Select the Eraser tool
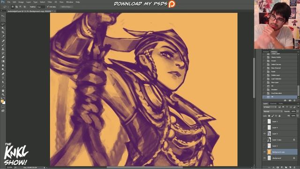Viewport: 300px width, 169px height. 3,57
